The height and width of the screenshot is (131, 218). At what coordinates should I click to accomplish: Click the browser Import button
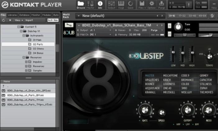29,20
